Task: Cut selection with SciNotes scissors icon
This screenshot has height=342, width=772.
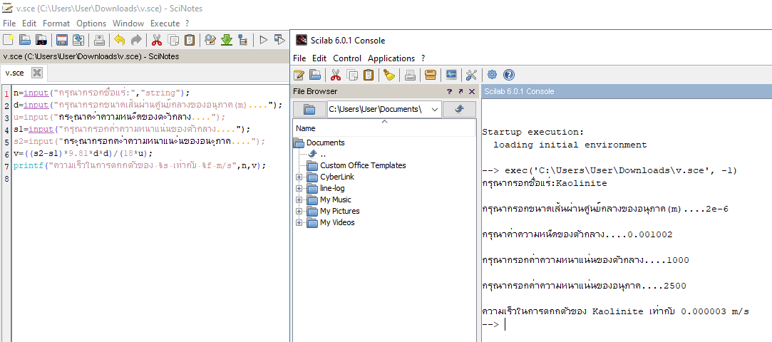Action: click(157, 40)
